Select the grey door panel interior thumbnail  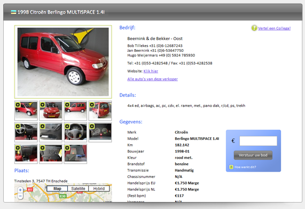click(51, 132)
